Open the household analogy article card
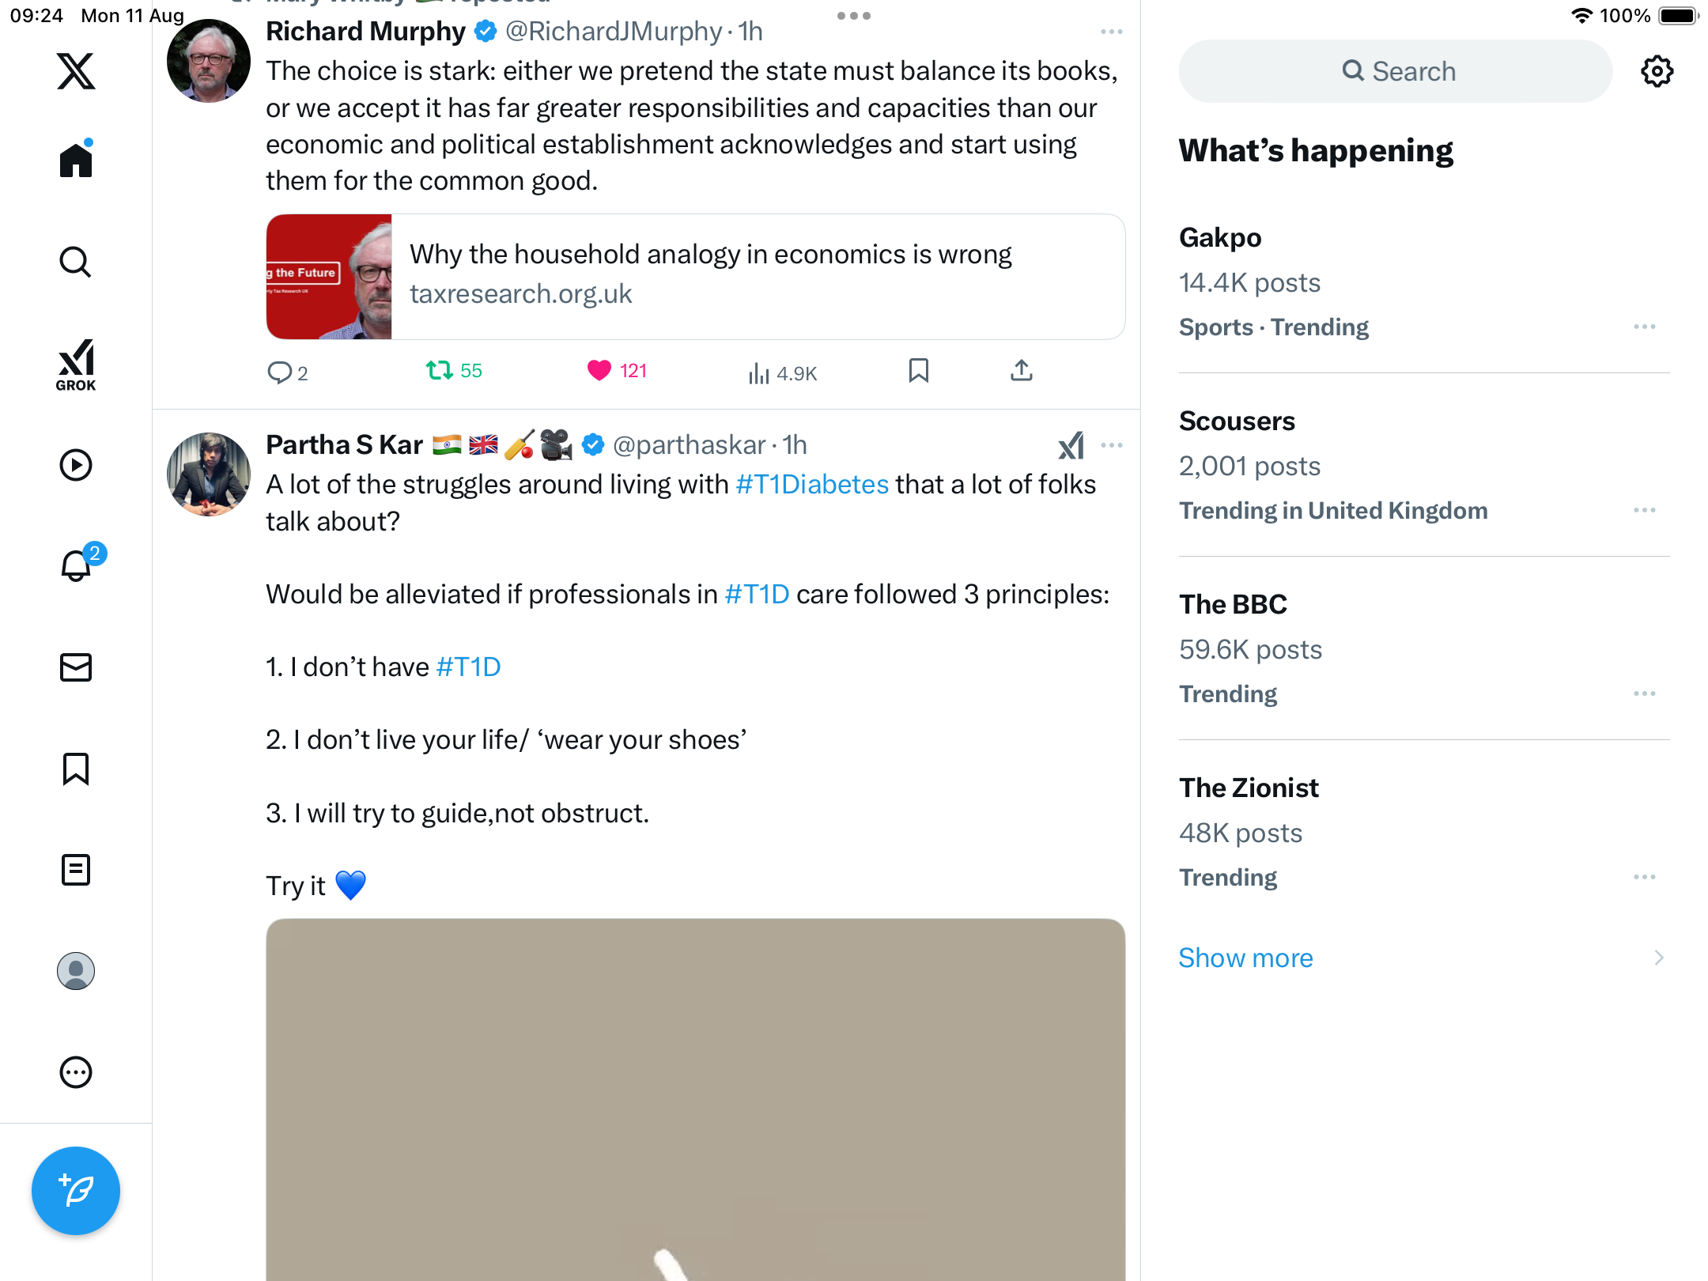 [x=695, y=277]
